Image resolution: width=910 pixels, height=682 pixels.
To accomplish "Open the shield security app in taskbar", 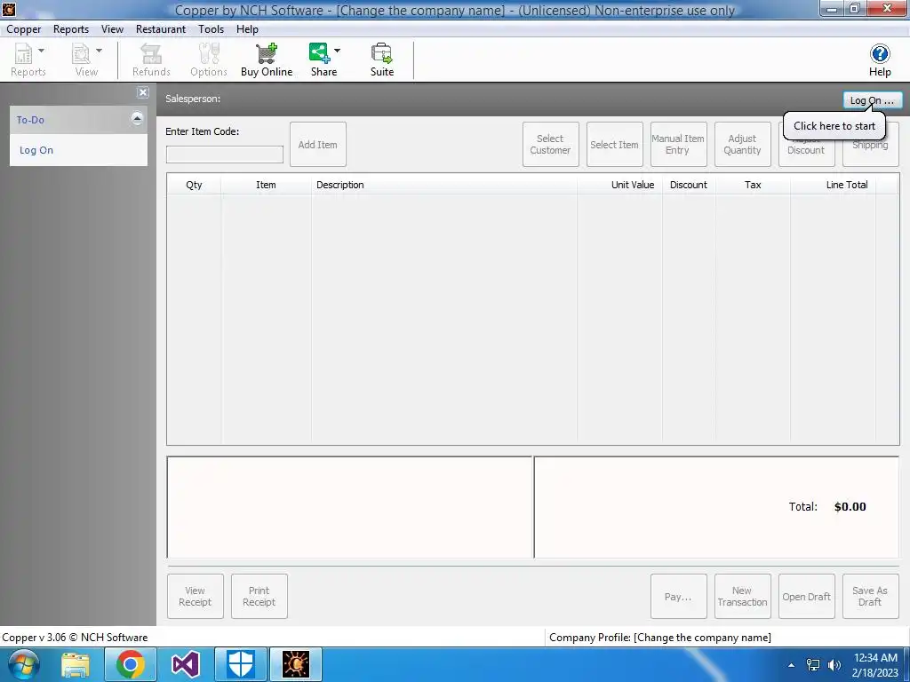I will click(240, 664).
